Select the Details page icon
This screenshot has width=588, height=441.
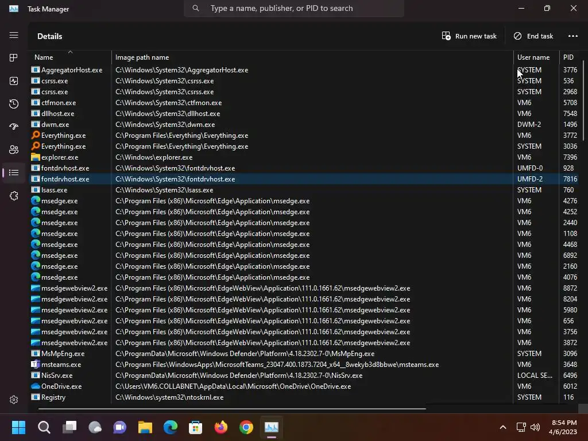(14, 172)
